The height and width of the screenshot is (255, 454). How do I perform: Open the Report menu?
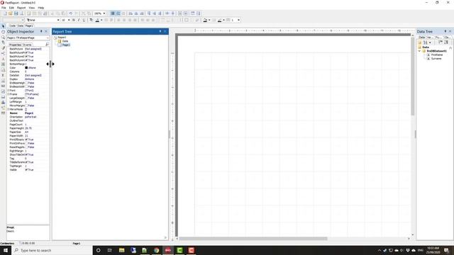21,8
